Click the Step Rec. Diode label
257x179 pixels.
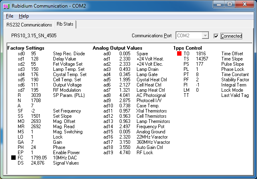click(x=69, y=54)
